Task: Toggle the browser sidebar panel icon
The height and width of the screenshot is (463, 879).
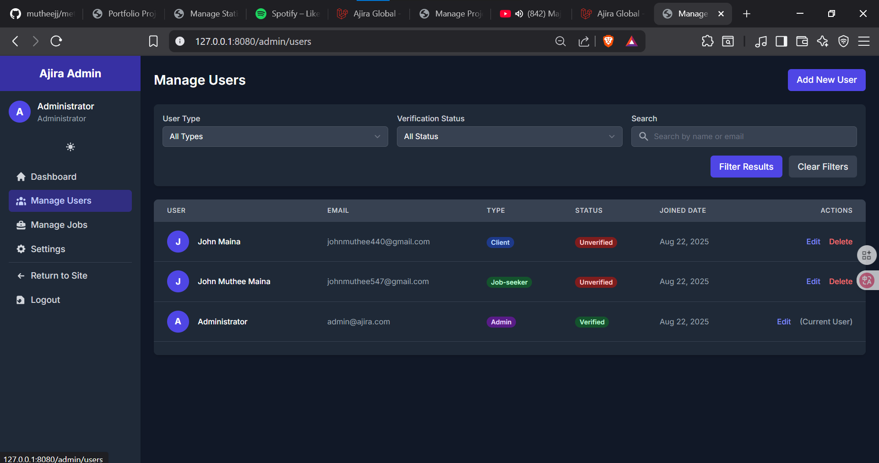Action: [x=781, y=41]
